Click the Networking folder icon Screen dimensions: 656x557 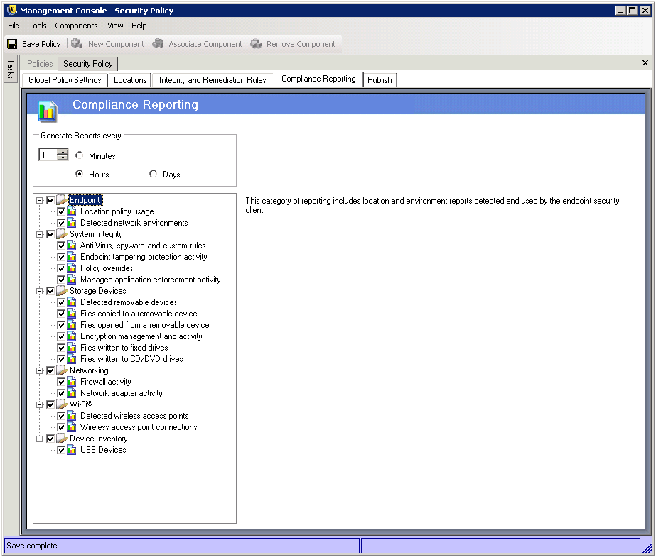click(x=62, y=370)
